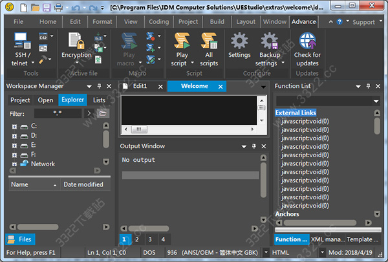
Task: Pin the Workspace Manager panel
Action: click(99, 86)
